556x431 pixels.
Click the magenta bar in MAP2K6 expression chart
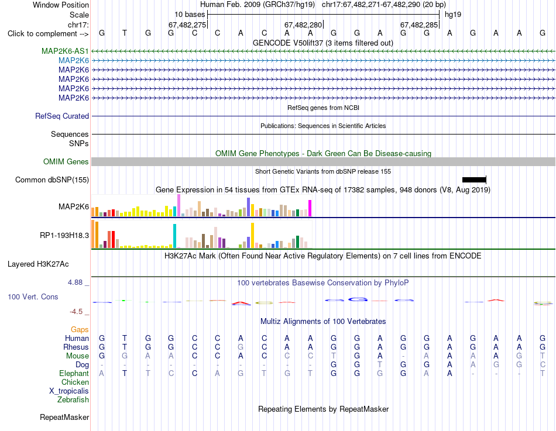[x=310, y=208]
